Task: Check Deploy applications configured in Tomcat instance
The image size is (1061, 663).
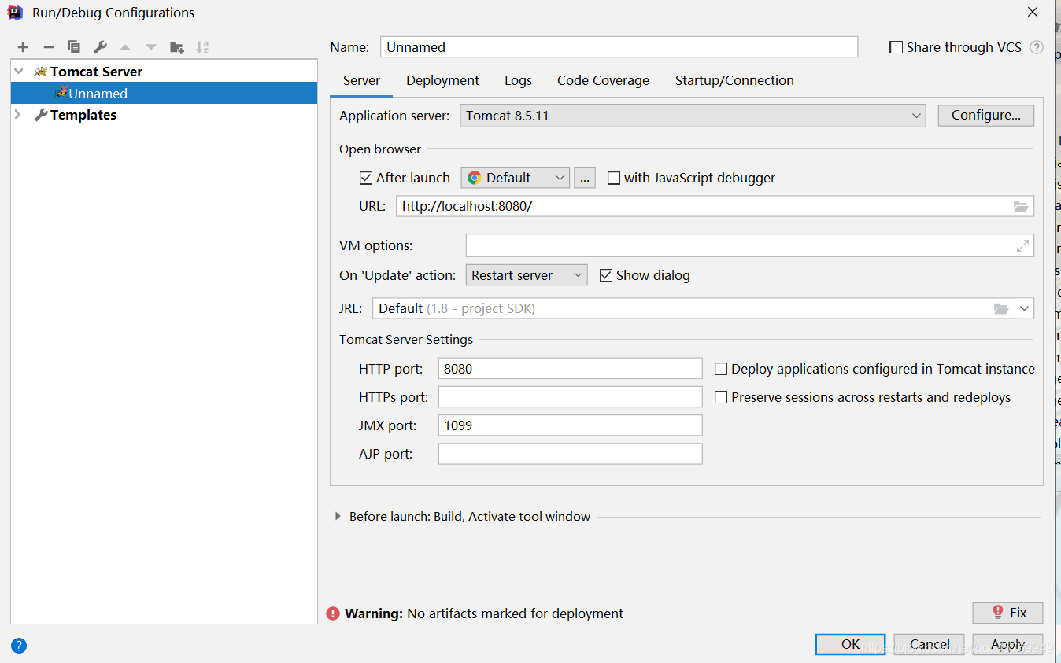Action: (x=721, y=369)
